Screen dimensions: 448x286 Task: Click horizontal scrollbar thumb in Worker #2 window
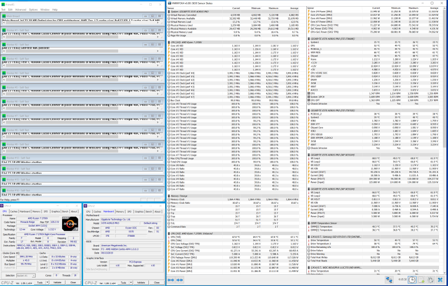pos(61,51)
